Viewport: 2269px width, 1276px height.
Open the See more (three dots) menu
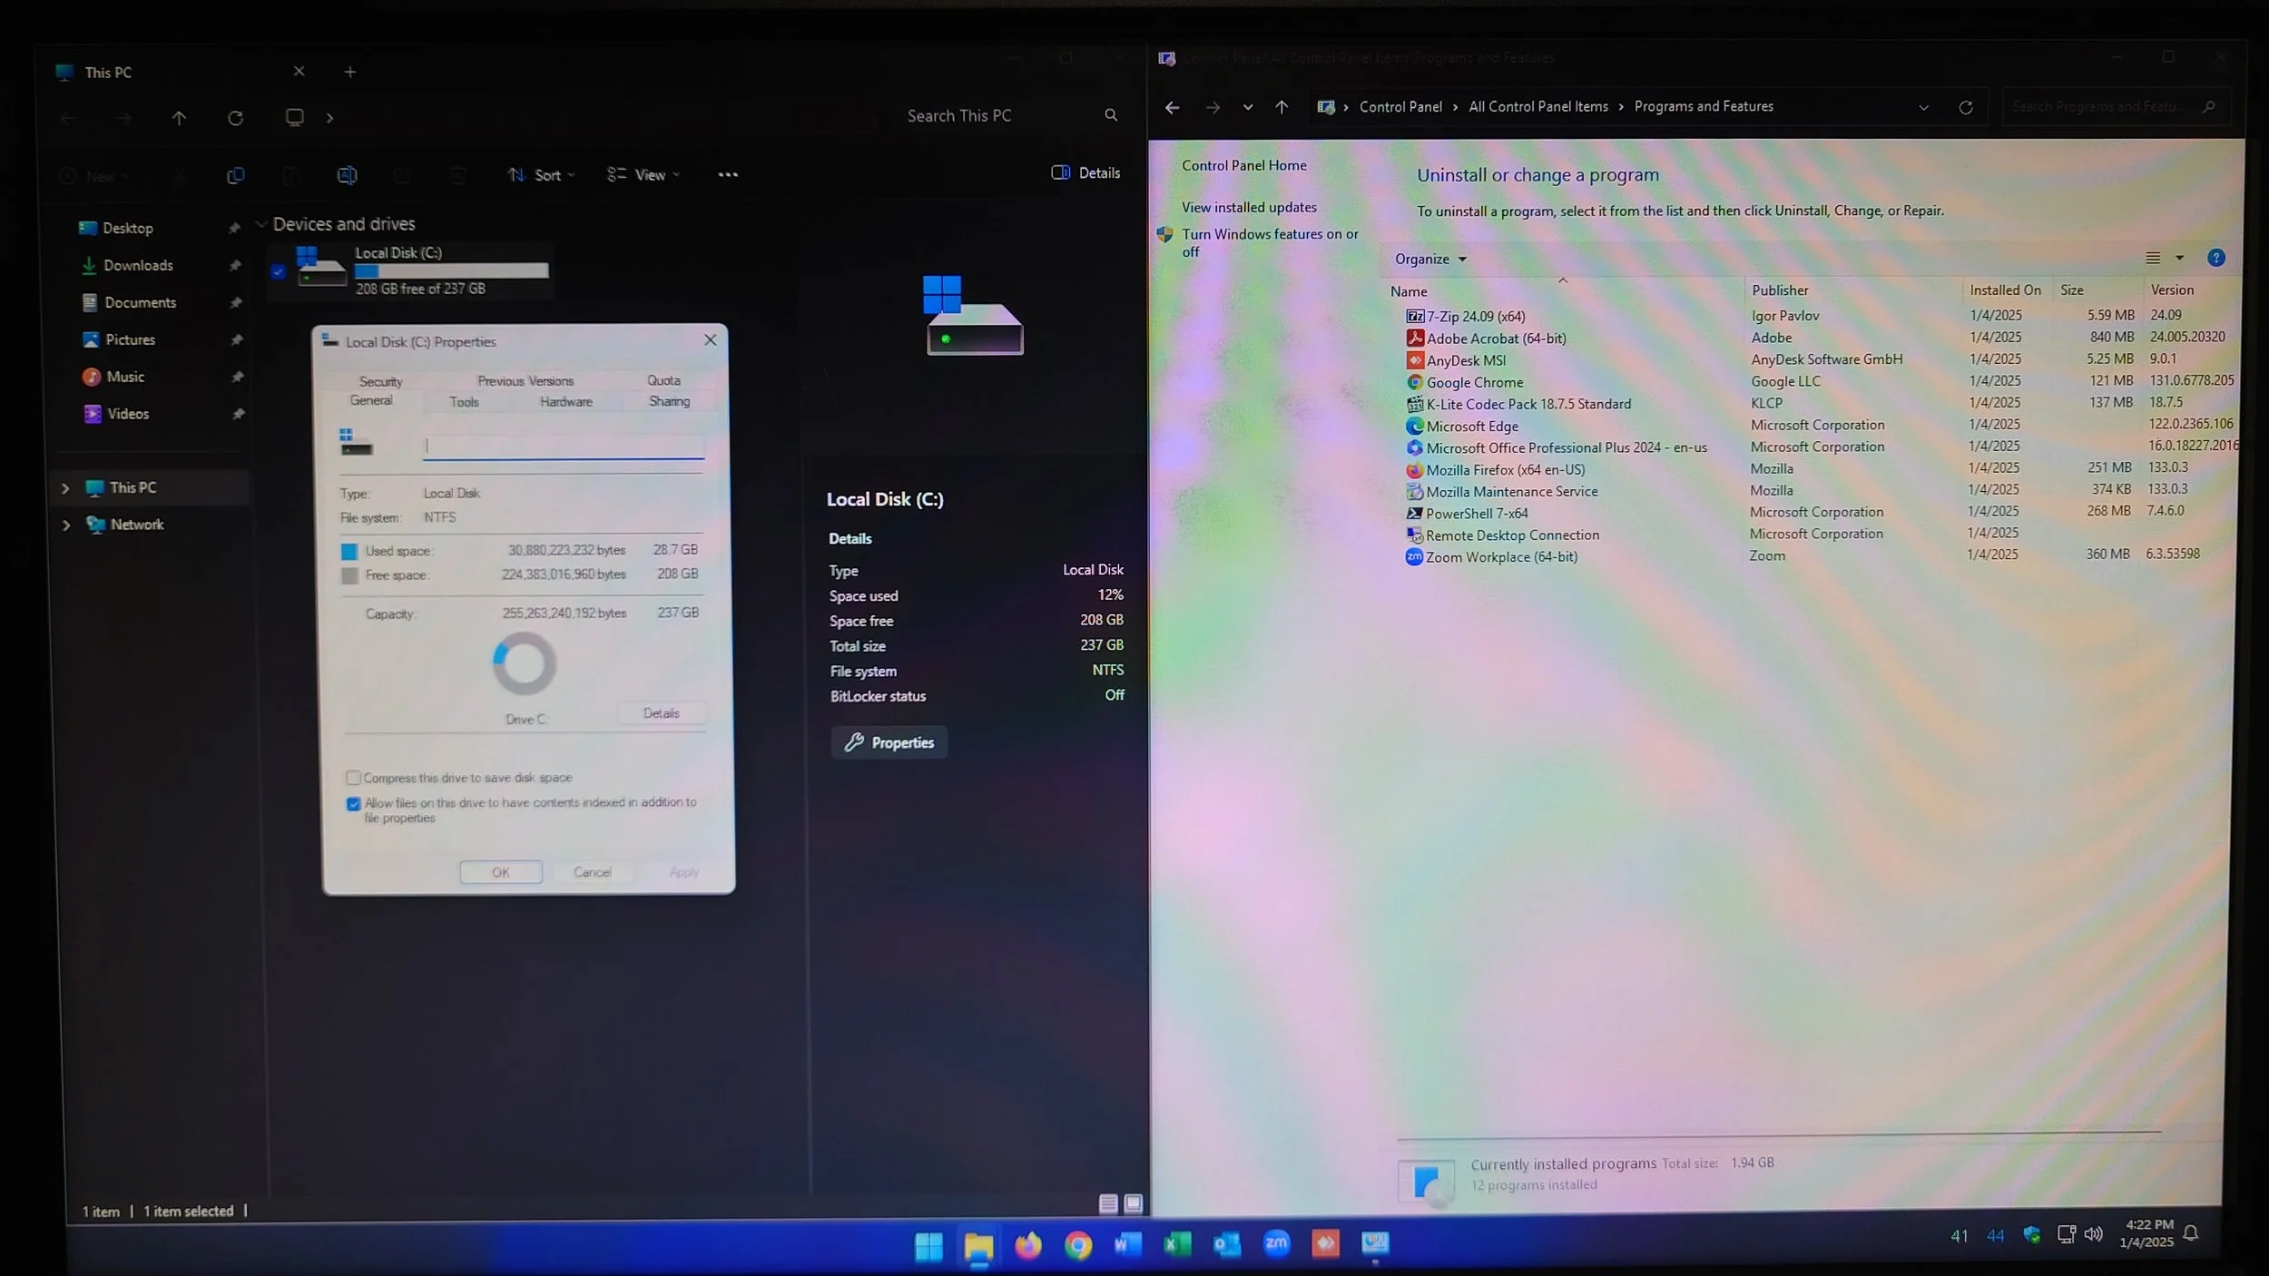(728, 175)
